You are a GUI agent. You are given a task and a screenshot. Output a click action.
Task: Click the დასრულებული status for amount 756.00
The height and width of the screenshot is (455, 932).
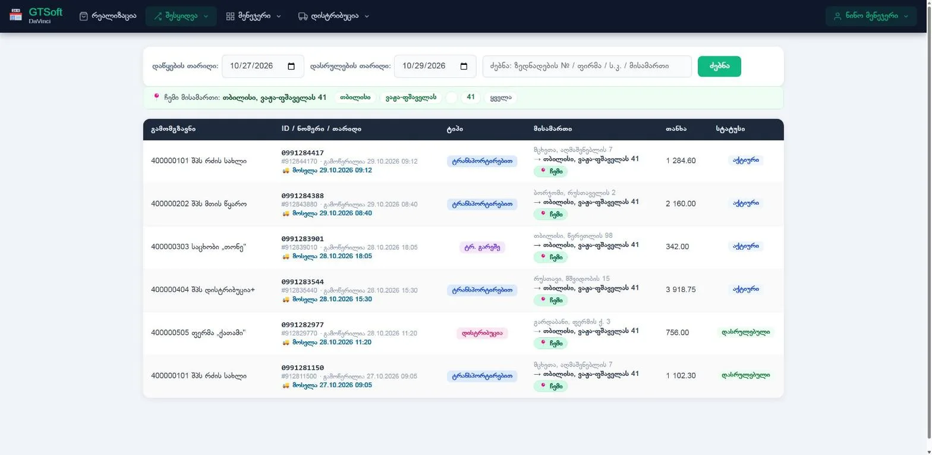[745, 332]
